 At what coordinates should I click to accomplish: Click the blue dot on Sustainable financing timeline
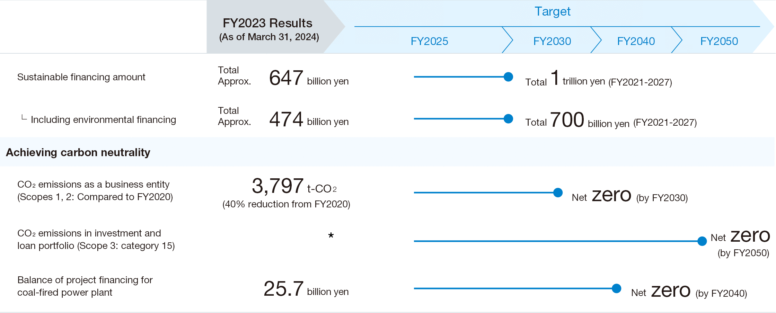[508, 77]
